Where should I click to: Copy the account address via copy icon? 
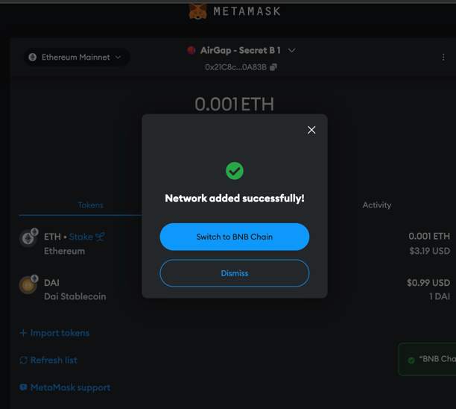point(273,67)
